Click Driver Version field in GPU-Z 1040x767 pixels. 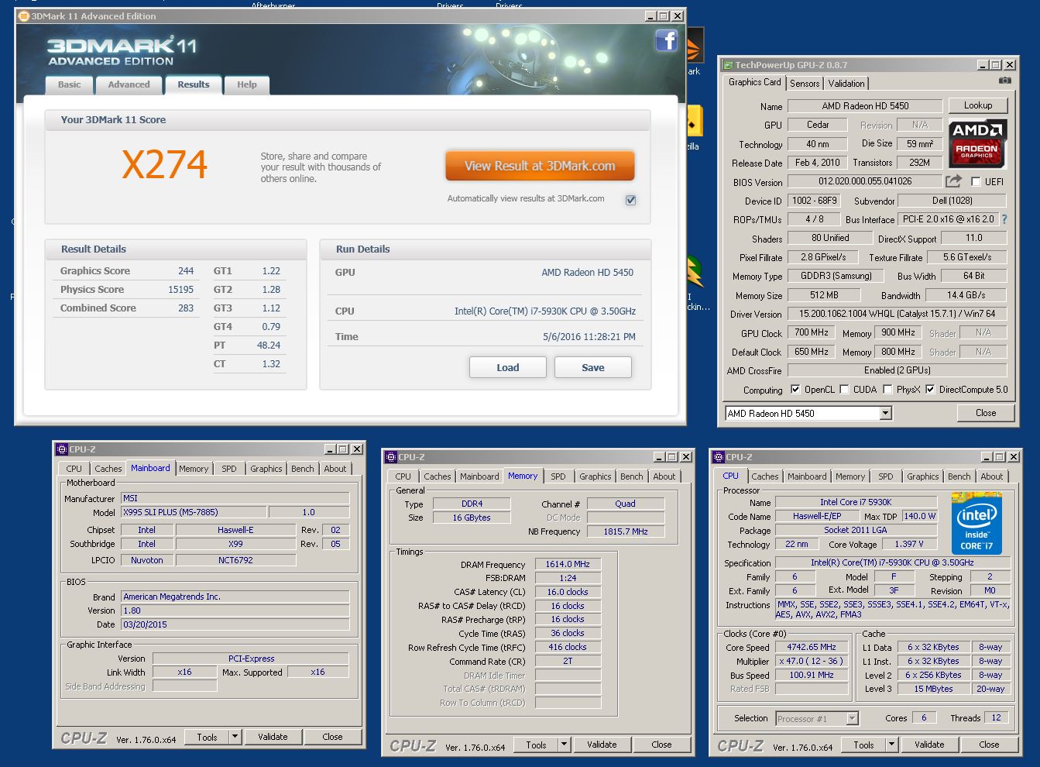897,314
